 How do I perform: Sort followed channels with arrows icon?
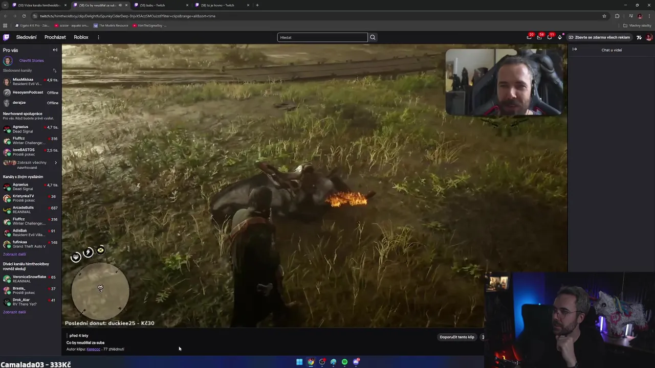(55, 71)
